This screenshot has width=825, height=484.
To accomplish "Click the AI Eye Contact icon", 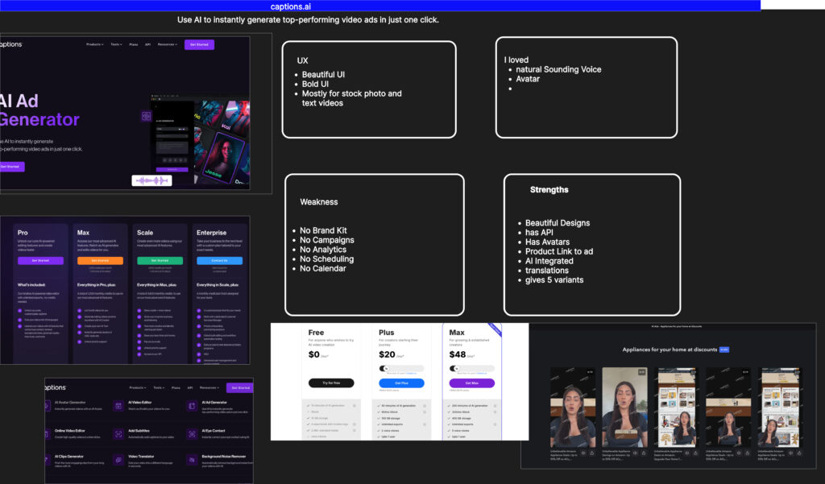I will pyautogui.click(x=190, y=433).
